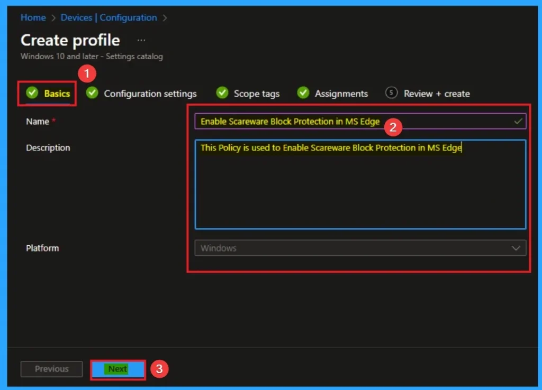Click the Name field label

pos(38,122)
